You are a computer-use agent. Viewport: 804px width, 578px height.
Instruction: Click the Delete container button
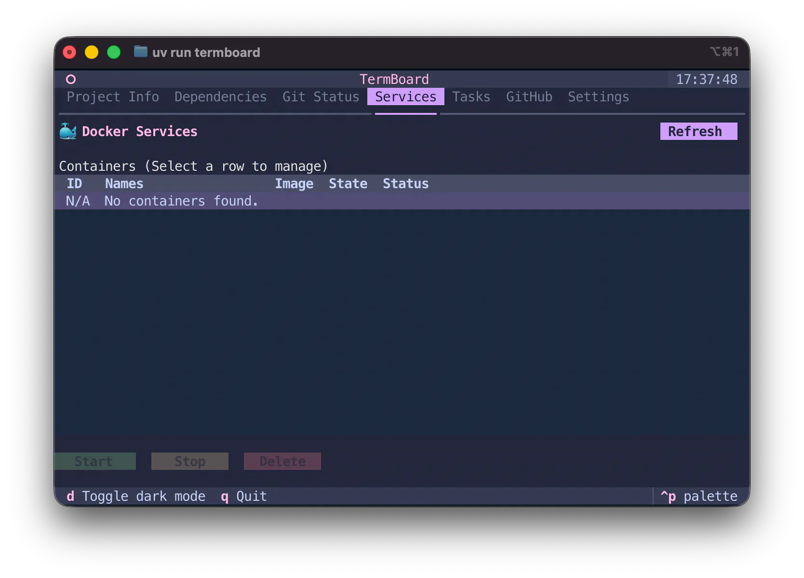coord(282,461)
